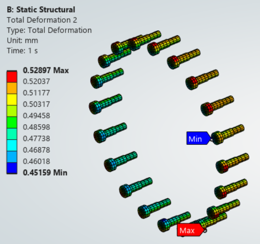This screenshot has width=260, height=244.
Task: Select the dark blue legend band
Action: pyautogui.click(x=12, y=168)
